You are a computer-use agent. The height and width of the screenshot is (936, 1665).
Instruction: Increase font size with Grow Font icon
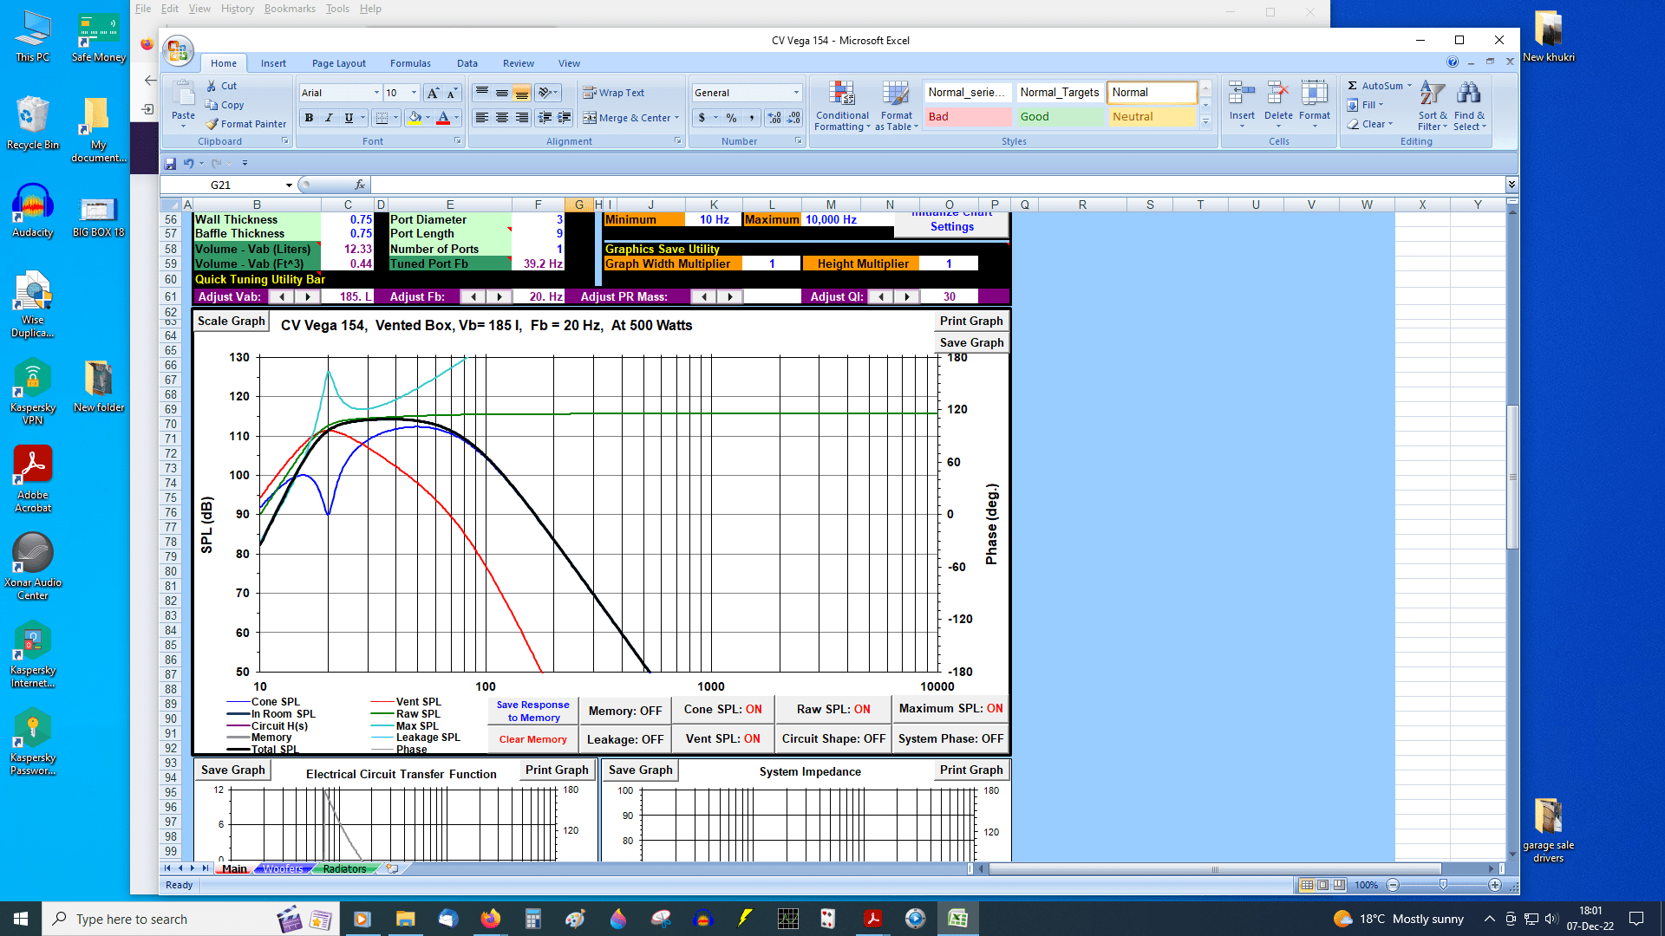pyautogui.click(x=433, y=93)
